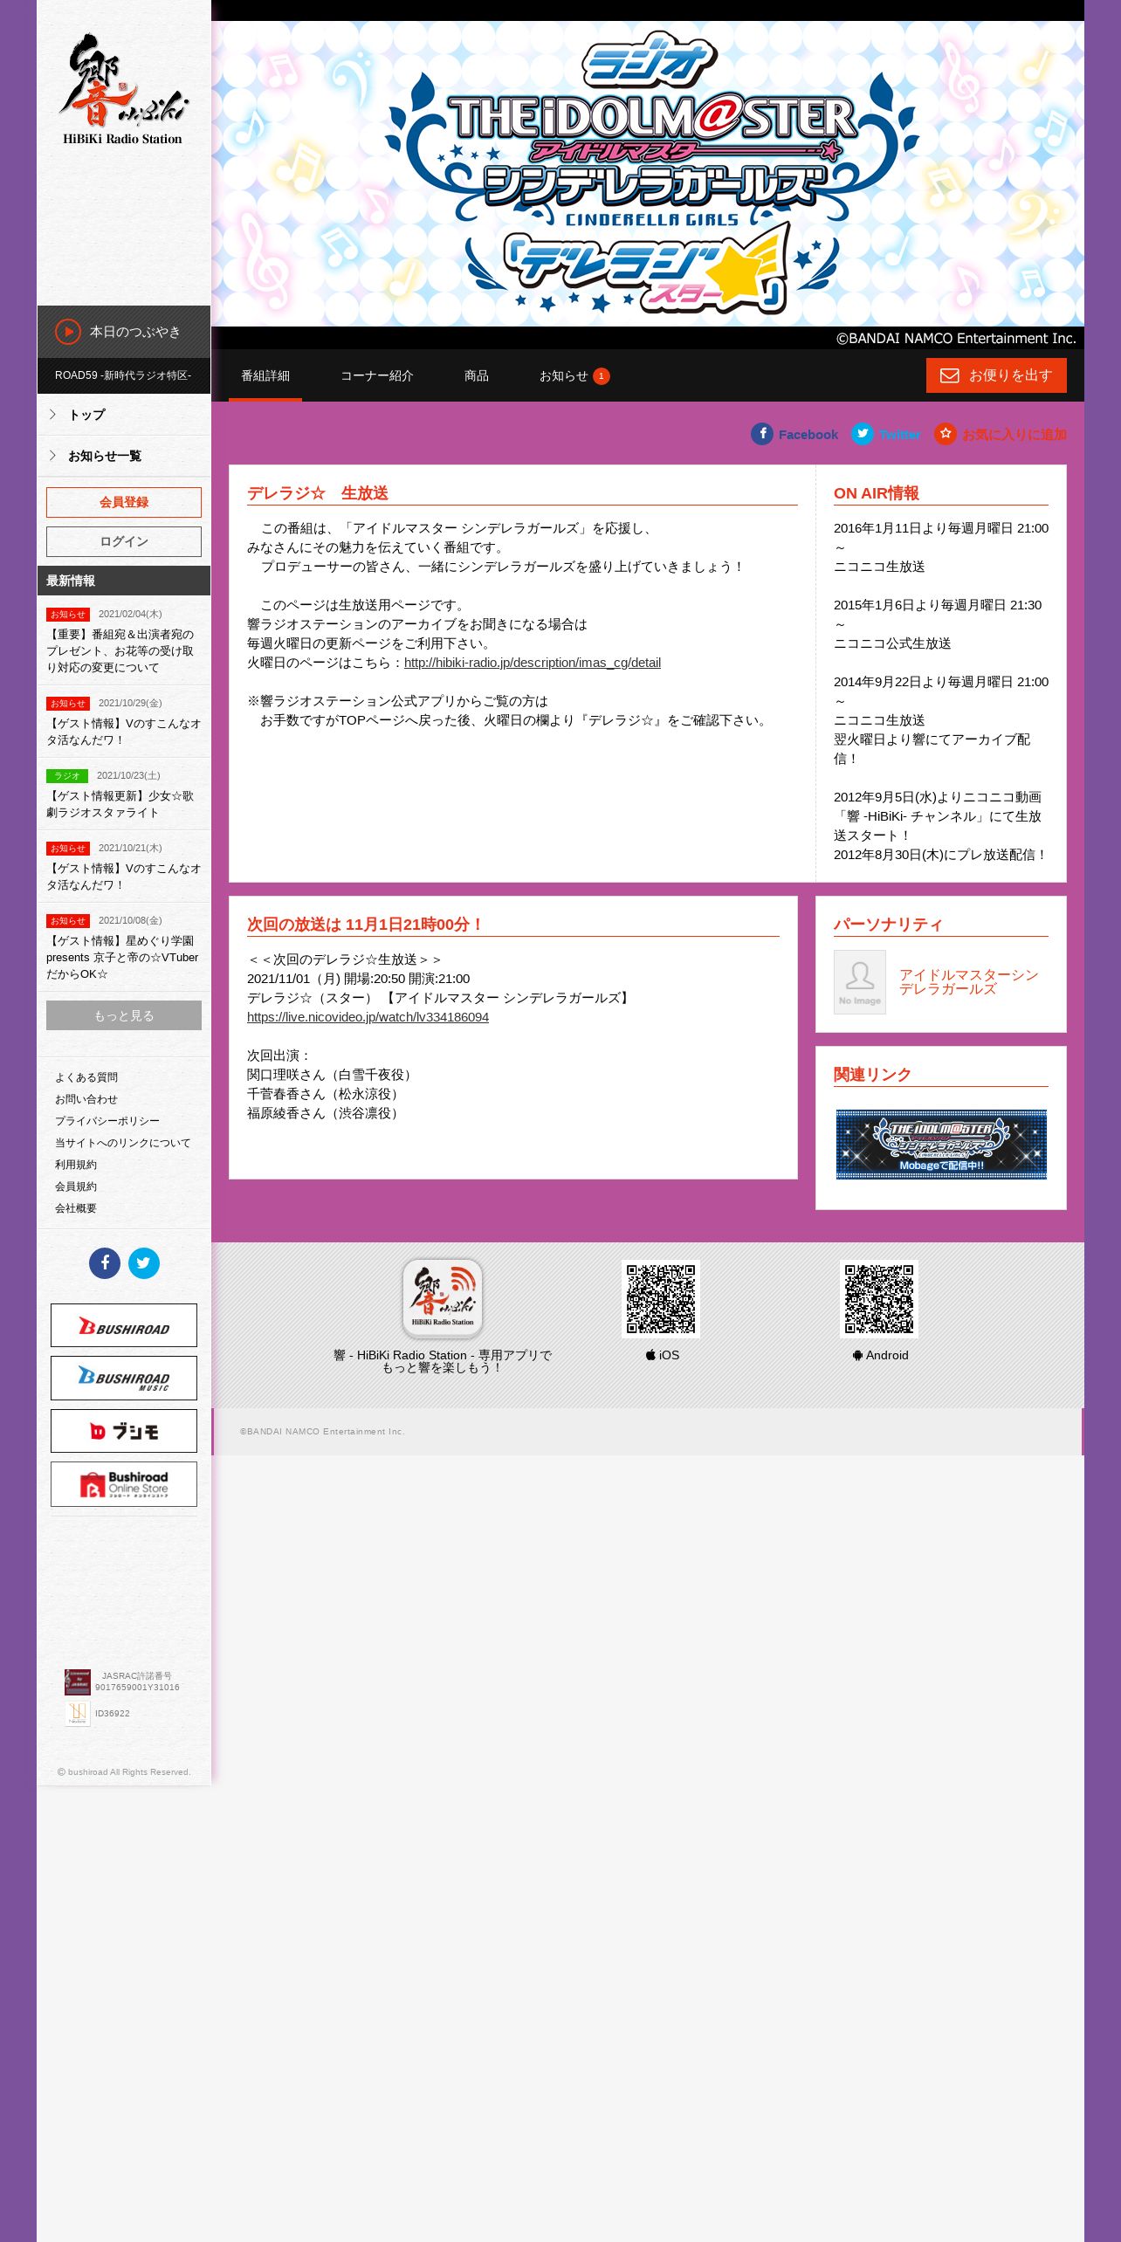1121x2242 pixels.
Task: Open アイドルマスターシンデレラガールズ personality link
Action: point(969,982)
